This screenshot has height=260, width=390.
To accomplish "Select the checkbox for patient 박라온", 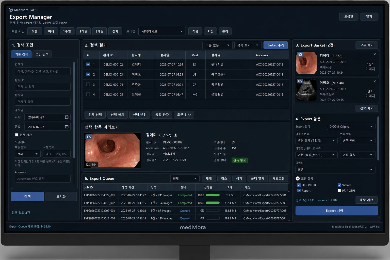I will pos(88,85).
